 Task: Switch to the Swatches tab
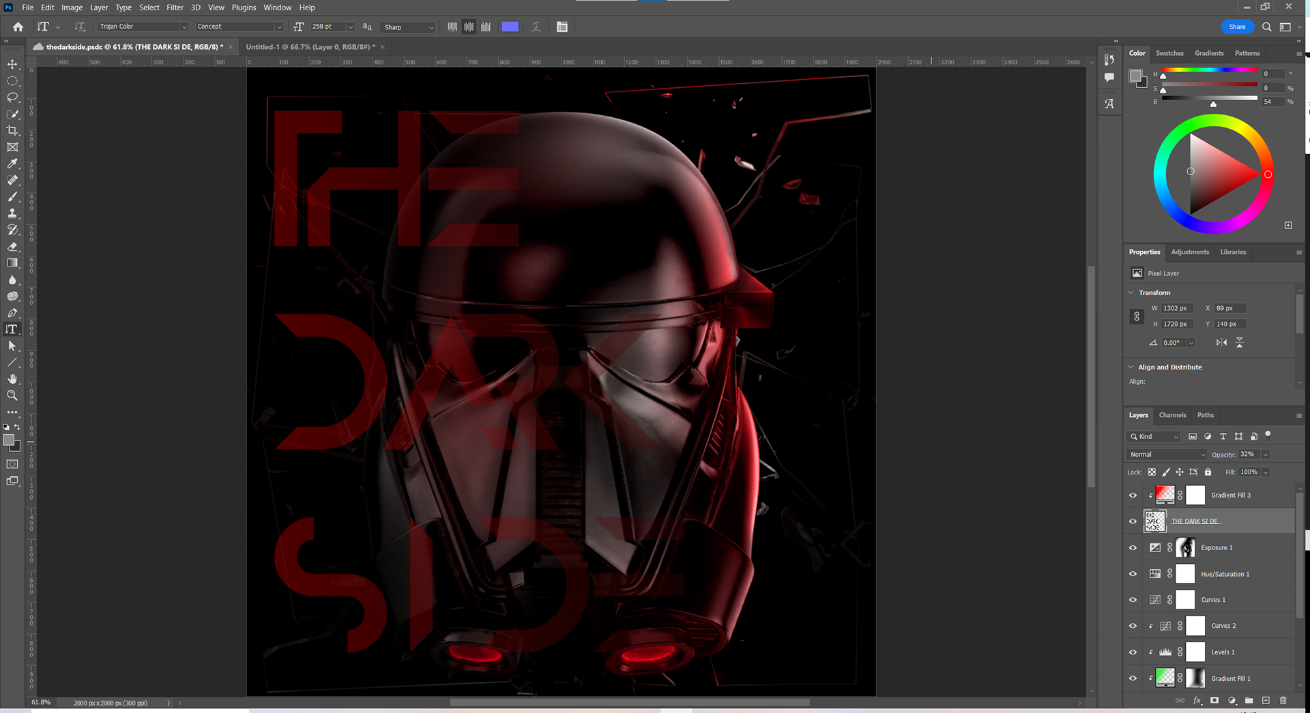[x=1169, y=53]
